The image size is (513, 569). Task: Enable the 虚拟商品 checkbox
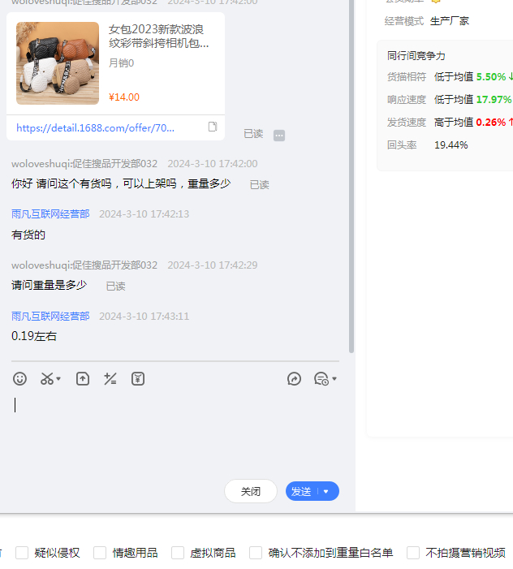[x=178, y=553]
